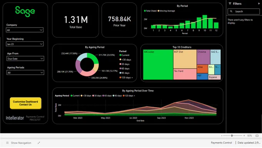
Task: Click the 330.35K (24.96%) donut label
Action: (99, 78)
